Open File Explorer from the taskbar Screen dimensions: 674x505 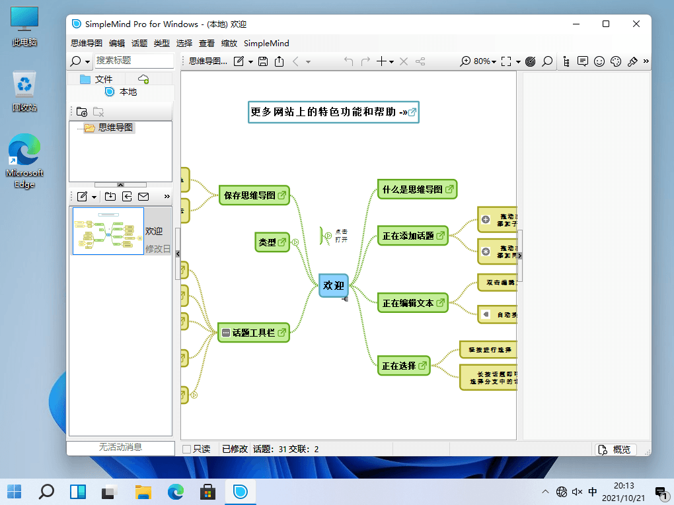point(143,492)
